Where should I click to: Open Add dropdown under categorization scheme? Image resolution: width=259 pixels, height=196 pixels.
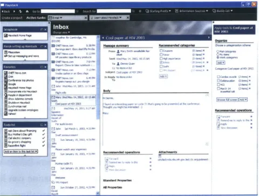point(221,63)
